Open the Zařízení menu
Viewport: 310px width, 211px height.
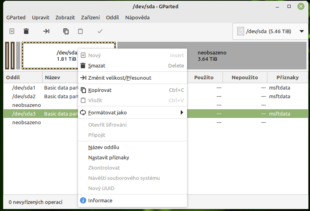(90, 17)
